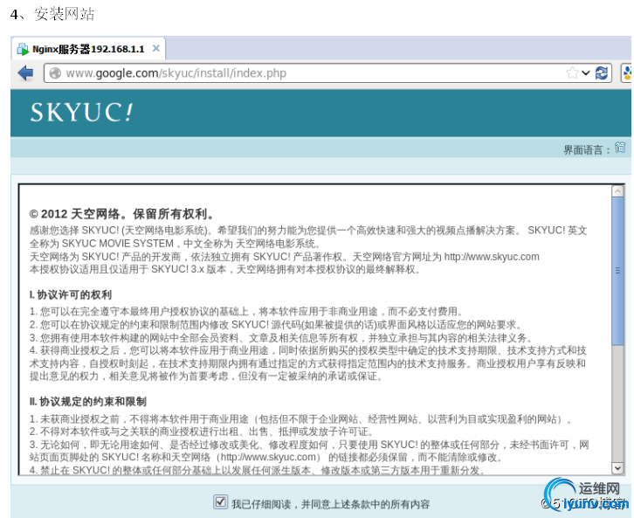
Task: Click line '本授权协议适用且仅适用于 SKYUC! 3.x 版本'
Action: coord(127,270)
